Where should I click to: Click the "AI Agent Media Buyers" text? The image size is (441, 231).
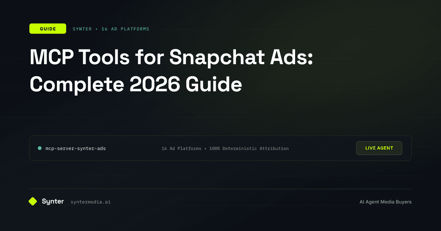coord(386,202)
